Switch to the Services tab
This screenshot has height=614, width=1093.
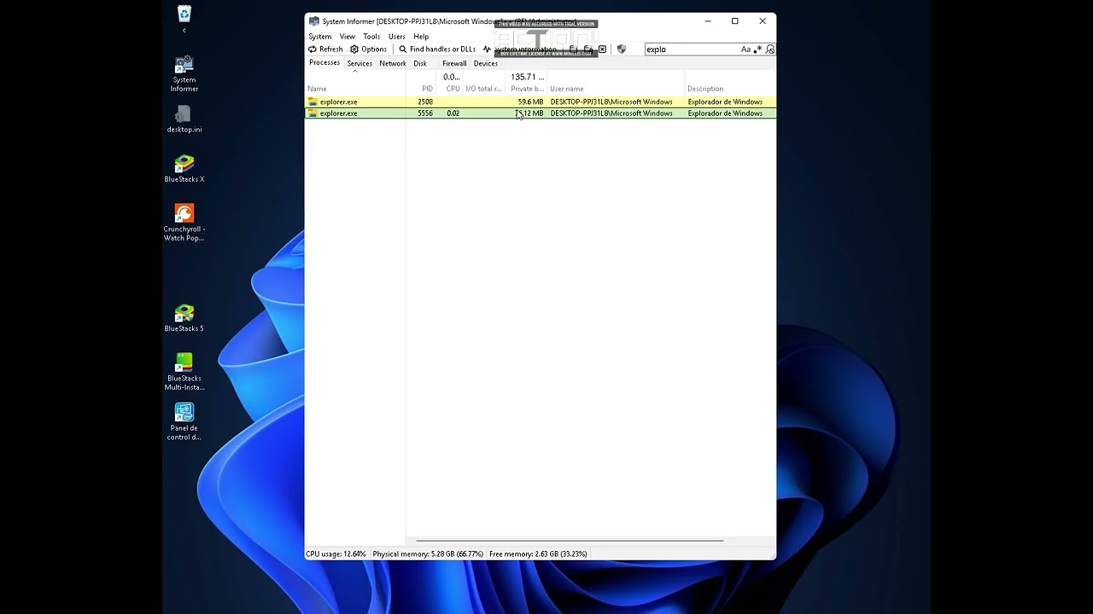point(359,63)
